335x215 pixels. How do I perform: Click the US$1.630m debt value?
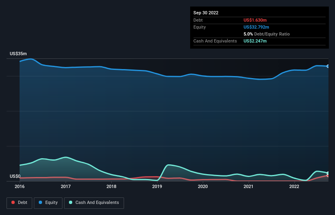coord(255,20)
